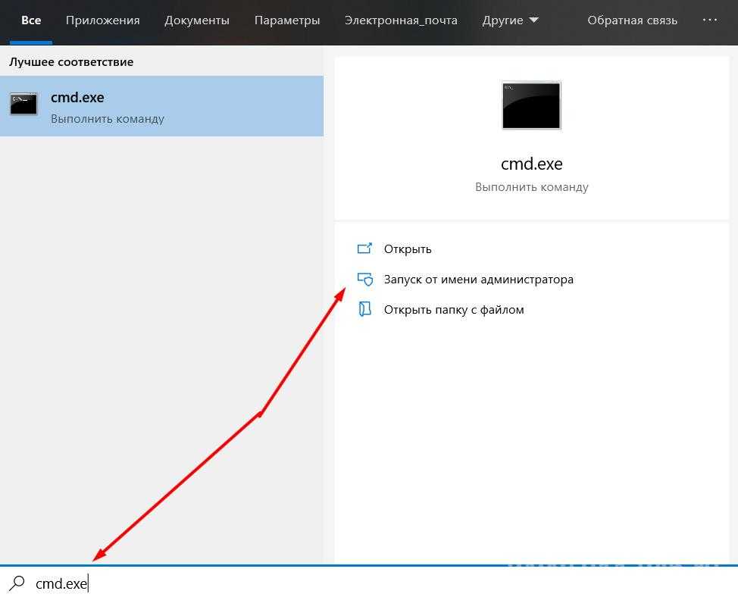Go to the Электронная_почта tab
This screenshot has height=597, width=738.
tap(401, 20)
